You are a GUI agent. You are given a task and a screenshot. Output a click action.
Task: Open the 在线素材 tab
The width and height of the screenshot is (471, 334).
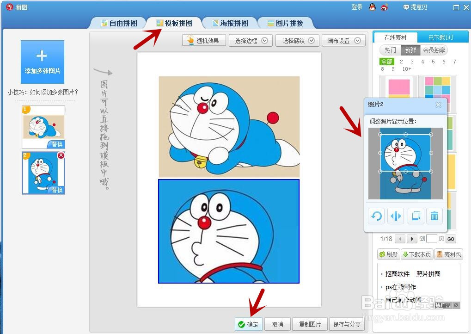point(395,37)
